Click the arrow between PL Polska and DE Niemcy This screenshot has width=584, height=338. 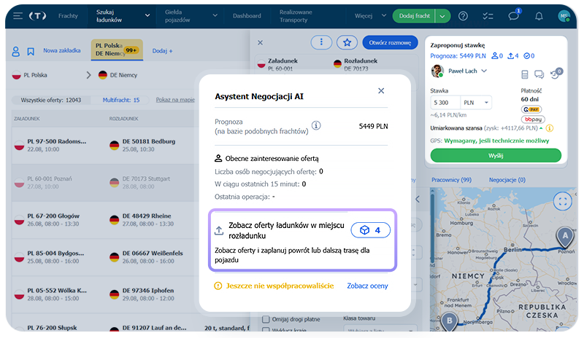(88, 75)
